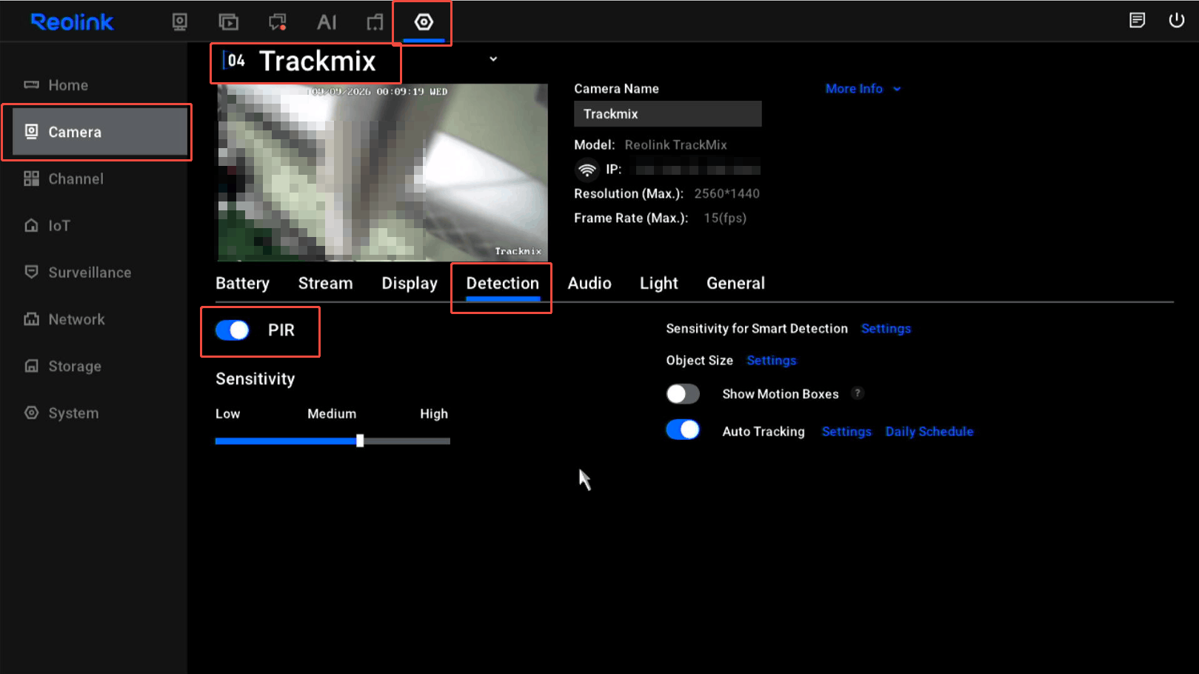1199x674 pixels.
Task: Open Auto Tracking Settings link
Action: (x=846, y=432)
